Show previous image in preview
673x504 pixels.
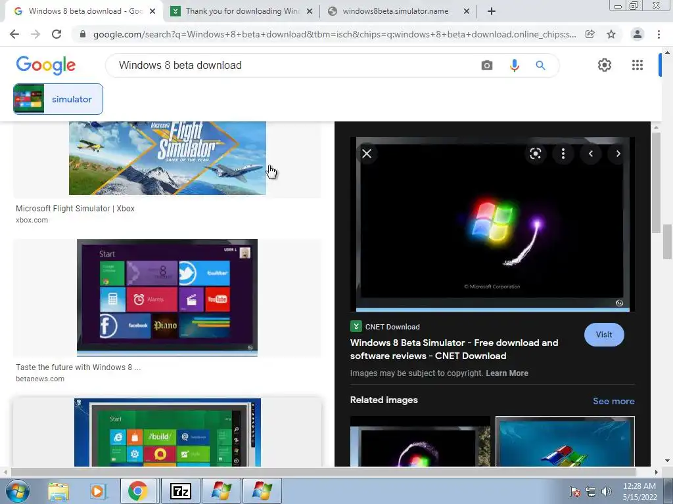[x=591, y=154]
